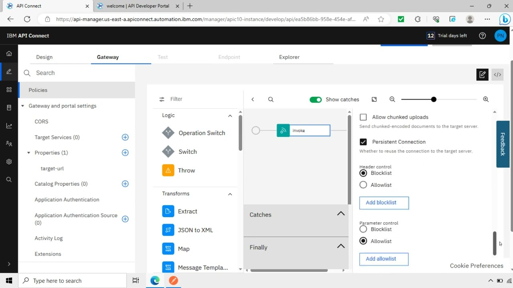The width and height of the screenshot is (513, 288).
Task: Add a Property with plus icon
Action: pos(125,152)
